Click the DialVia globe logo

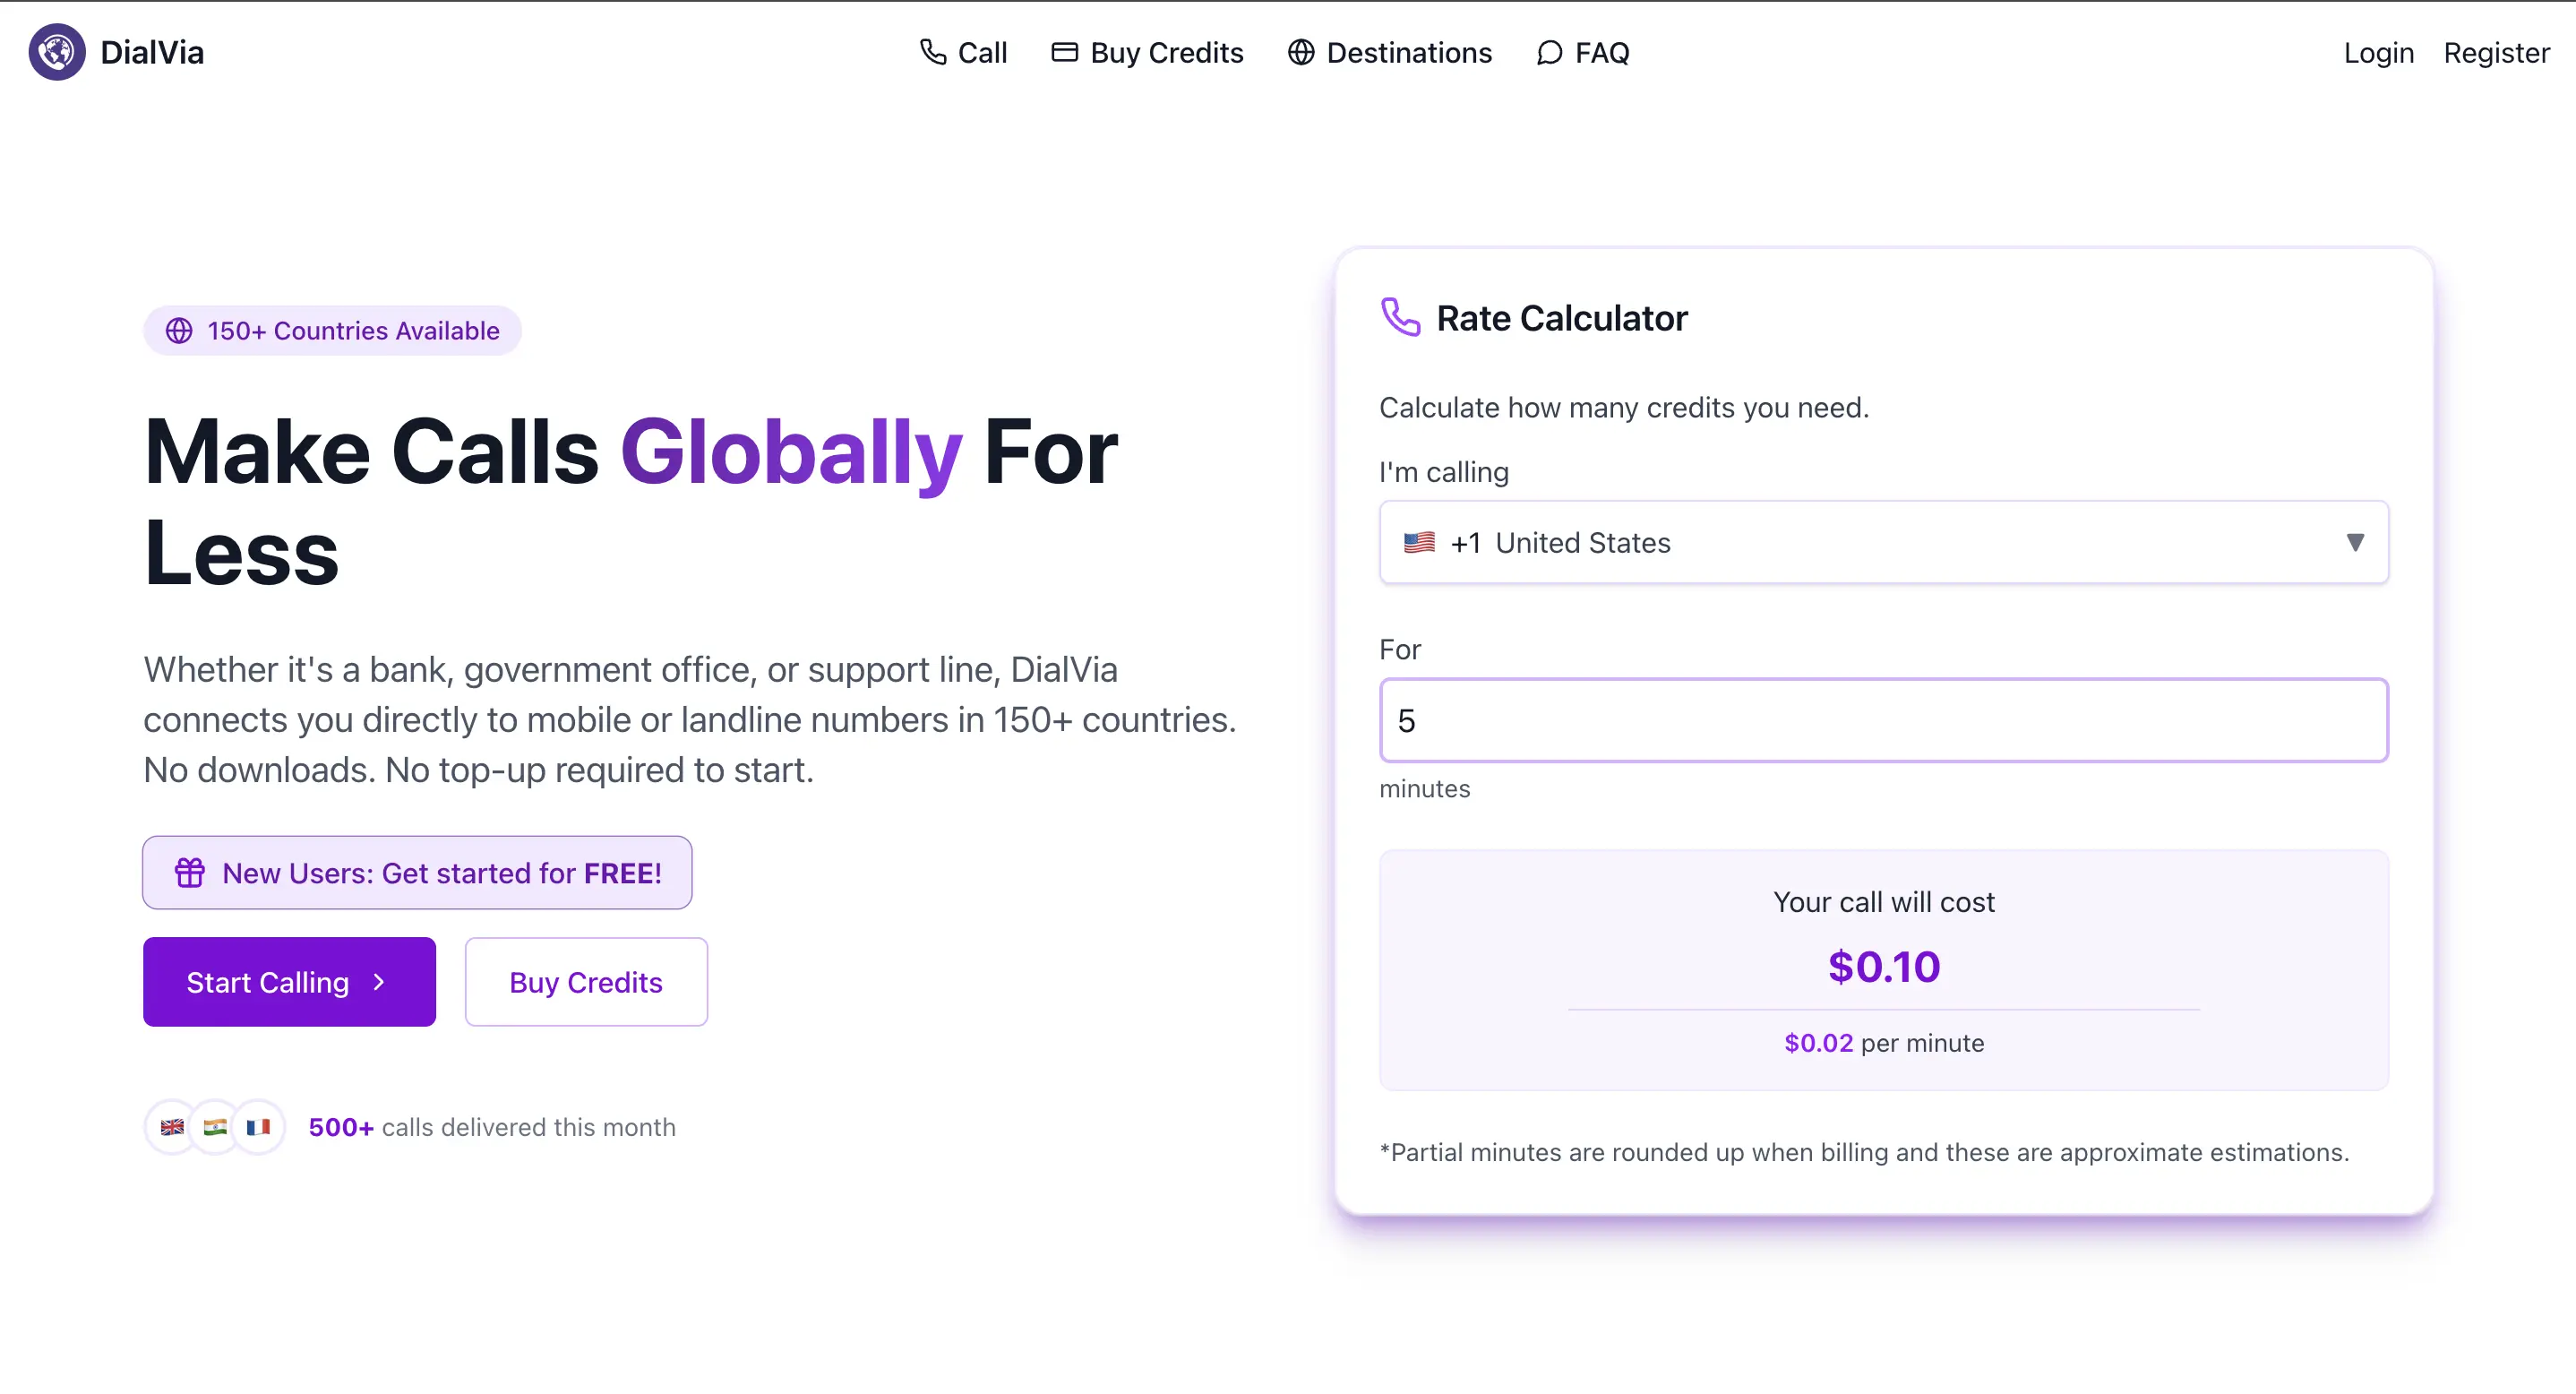point(57,52)
